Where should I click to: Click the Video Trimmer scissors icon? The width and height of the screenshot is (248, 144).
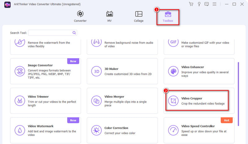[20, 101]
